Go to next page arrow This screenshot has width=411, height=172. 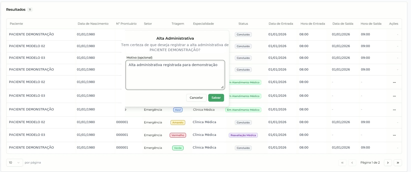(388, 163)
